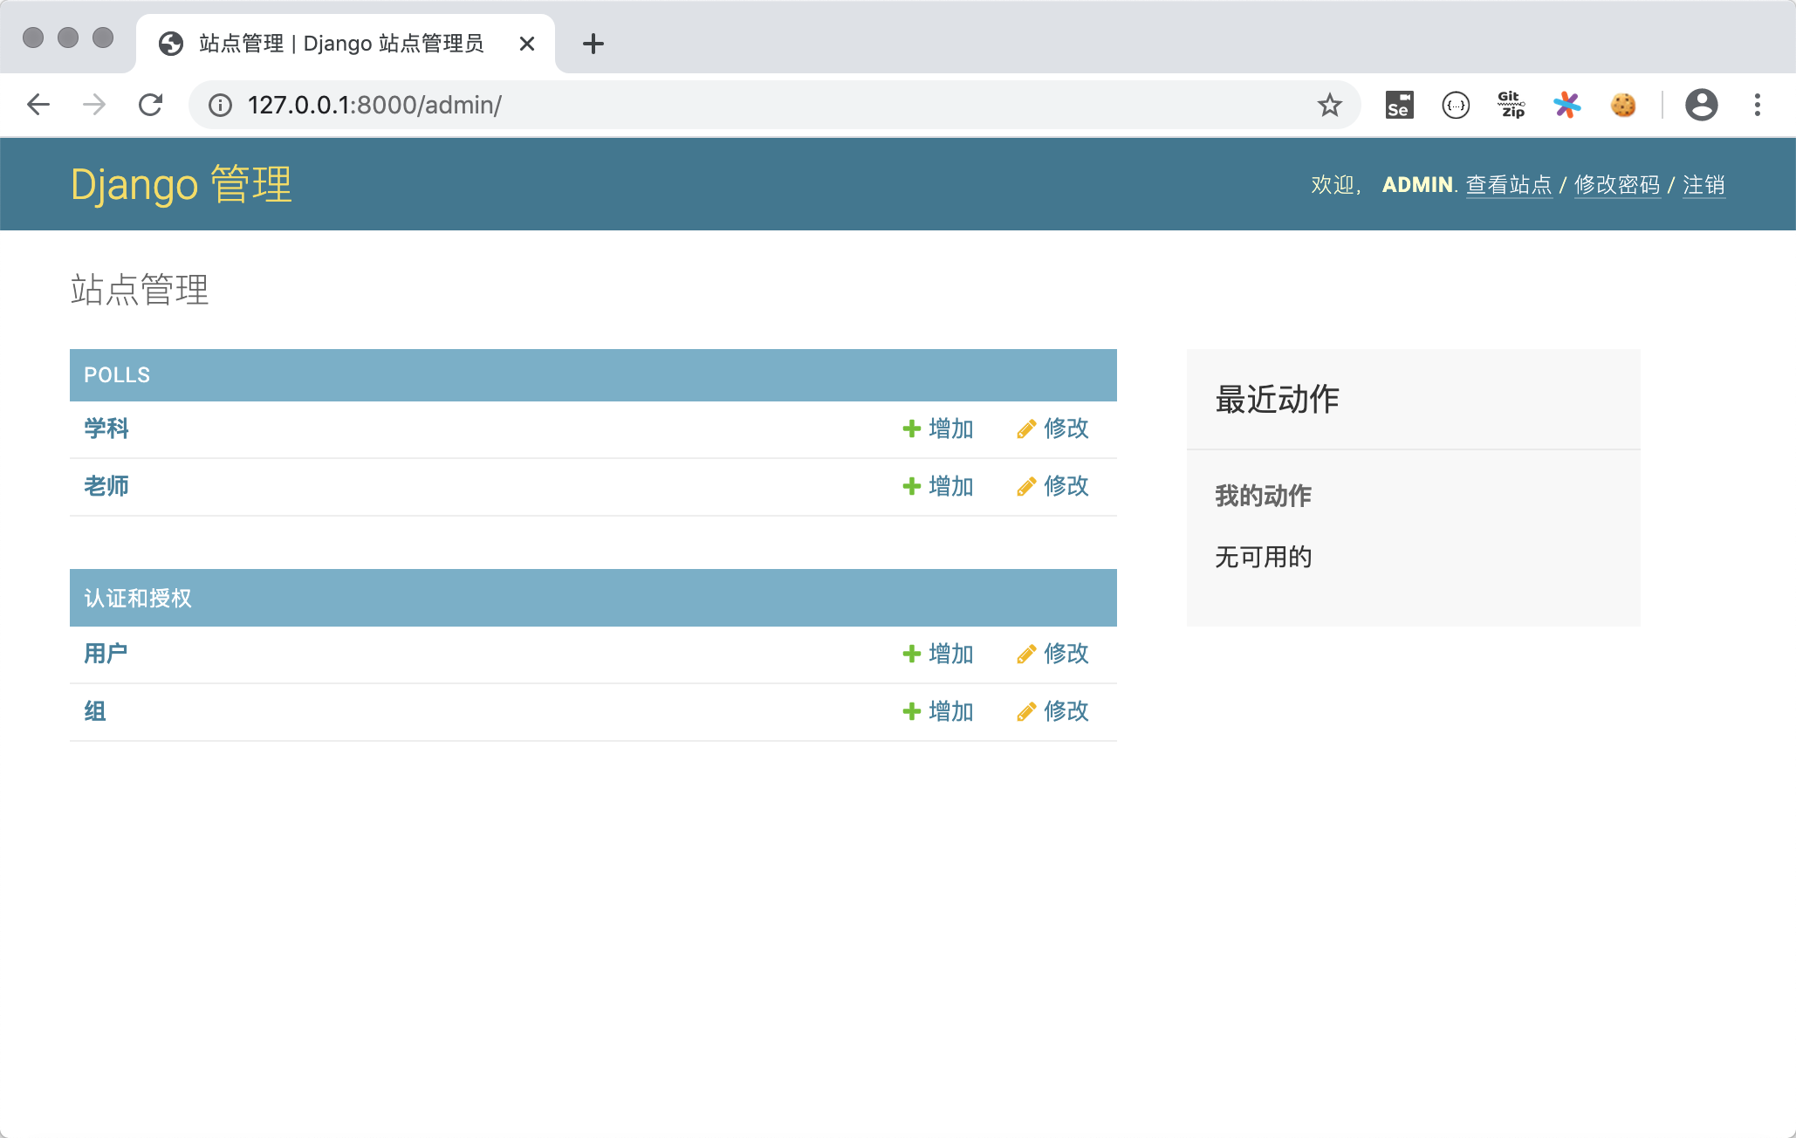The image size is (1796, 1138).
Task: Open Chrome three-dot menu
Action: pyautogui.click(x=1758, y=105)
